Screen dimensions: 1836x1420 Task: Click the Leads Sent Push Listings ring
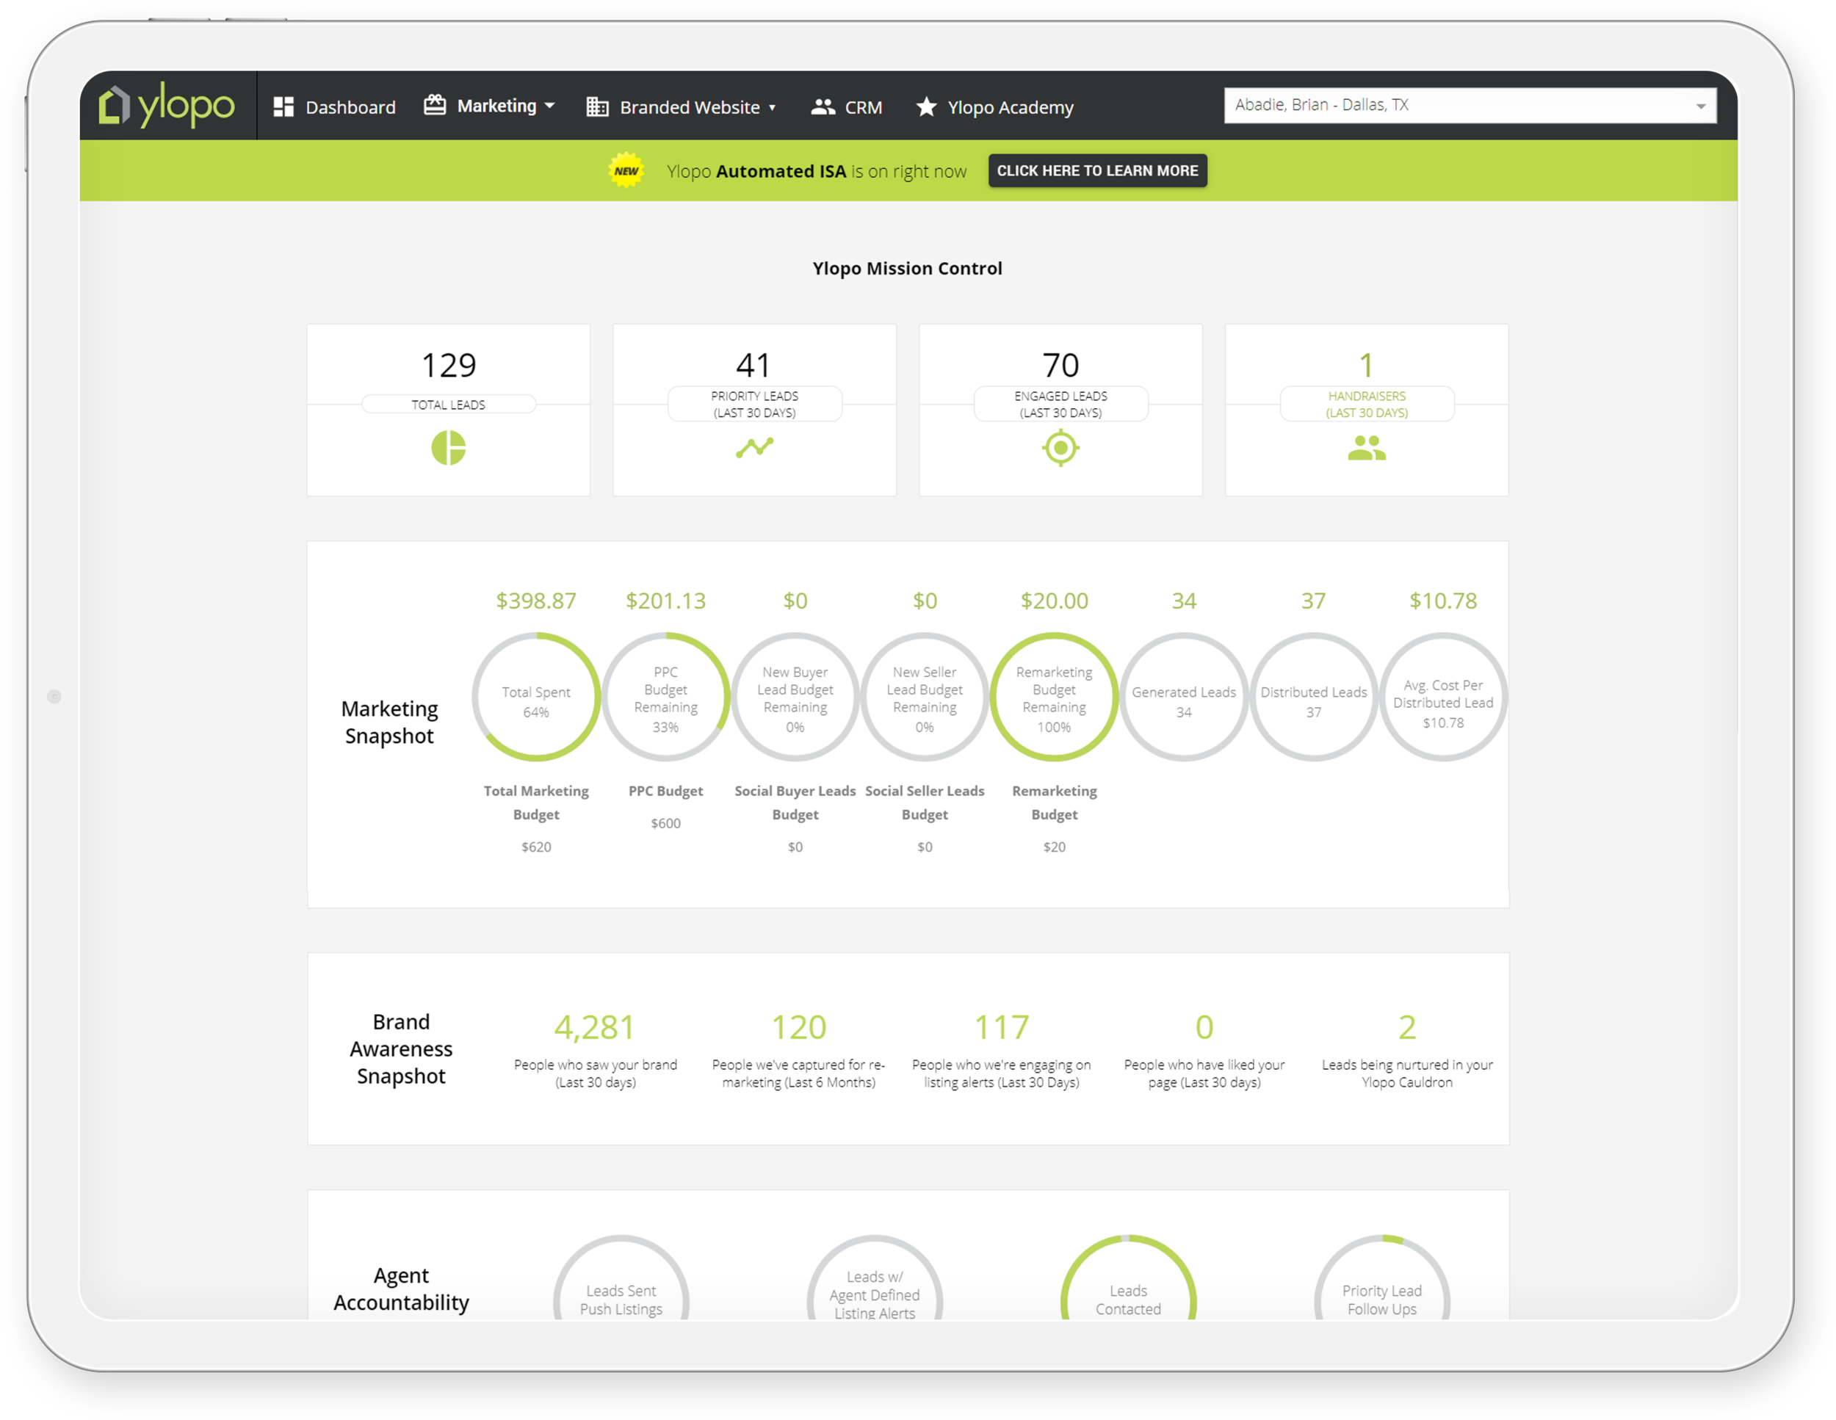621,1278
